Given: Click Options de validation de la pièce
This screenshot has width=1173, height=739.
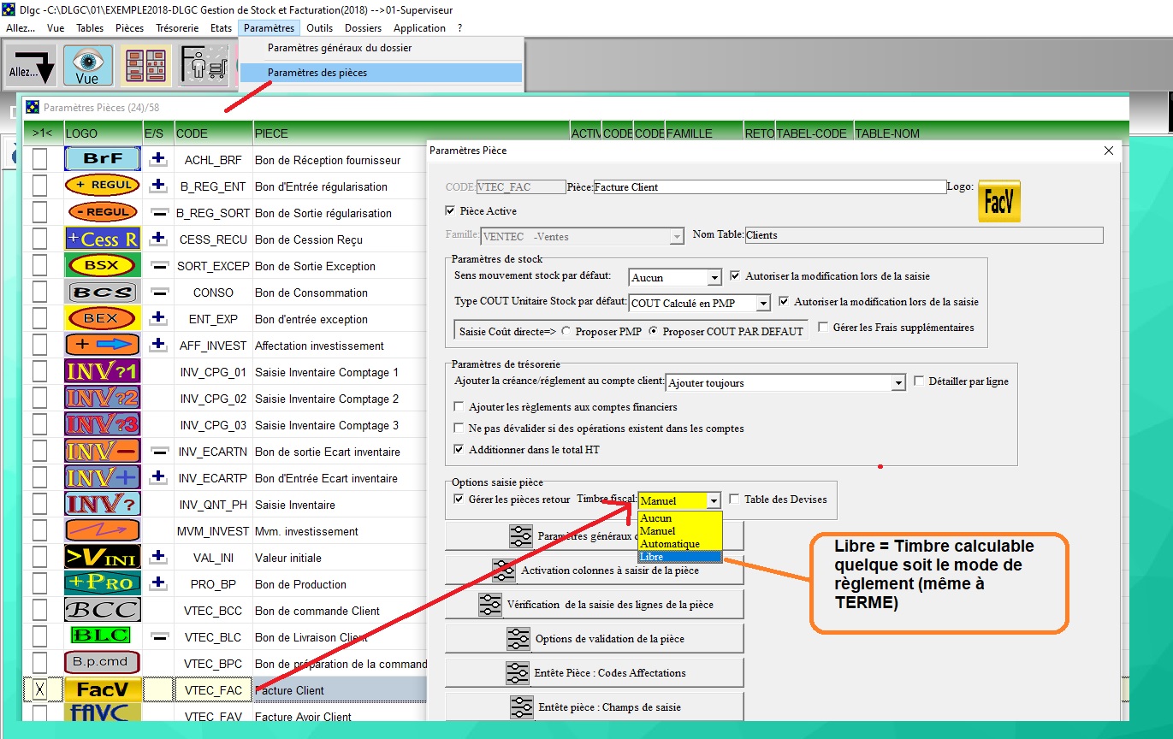Looking at the screenshot, I should click(x=595, y=639).
